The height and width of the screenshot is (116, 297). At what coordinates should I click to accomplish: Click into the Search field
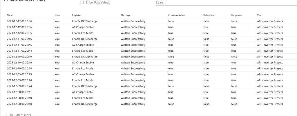(x=226, y=3)
